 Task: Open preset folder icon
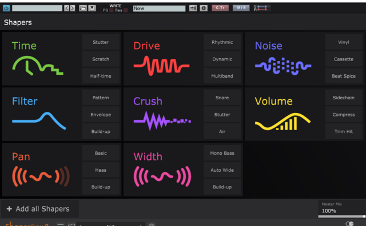click(x=83, y=9)
